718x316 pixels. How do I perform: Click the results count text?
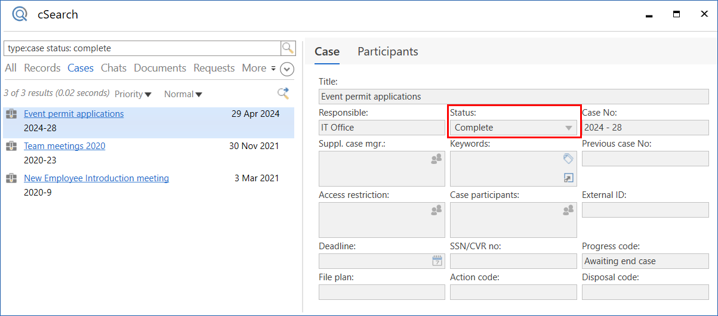(57, 93)
